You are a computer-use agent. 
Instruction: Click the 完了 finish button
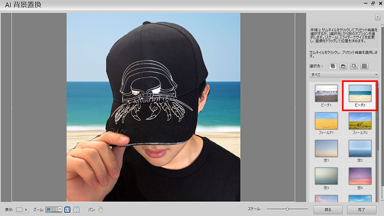tap(361, 209)
